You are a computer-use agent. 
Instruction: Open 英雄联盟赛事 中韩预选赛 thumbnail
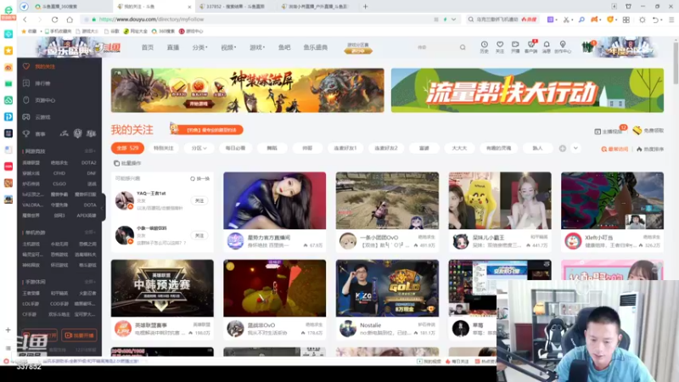click(162, 288)
